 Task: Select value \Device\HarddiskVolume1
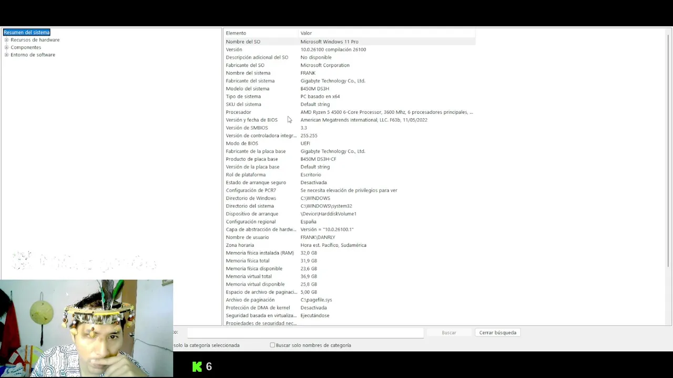(x=328, y=214)
